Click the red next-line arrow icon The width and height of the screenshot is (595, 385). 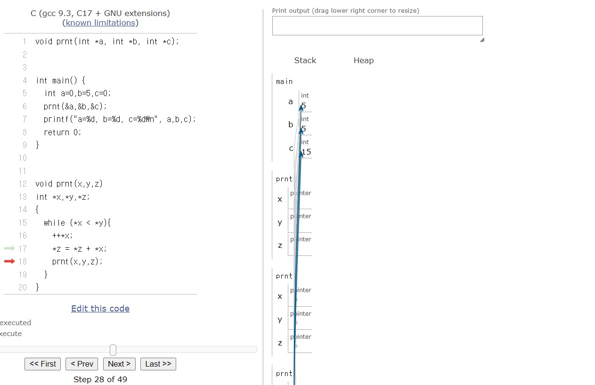coord(9,261)
